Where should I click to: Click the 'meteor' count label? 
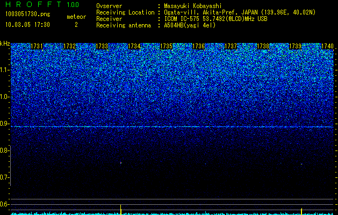coord(76,17)
